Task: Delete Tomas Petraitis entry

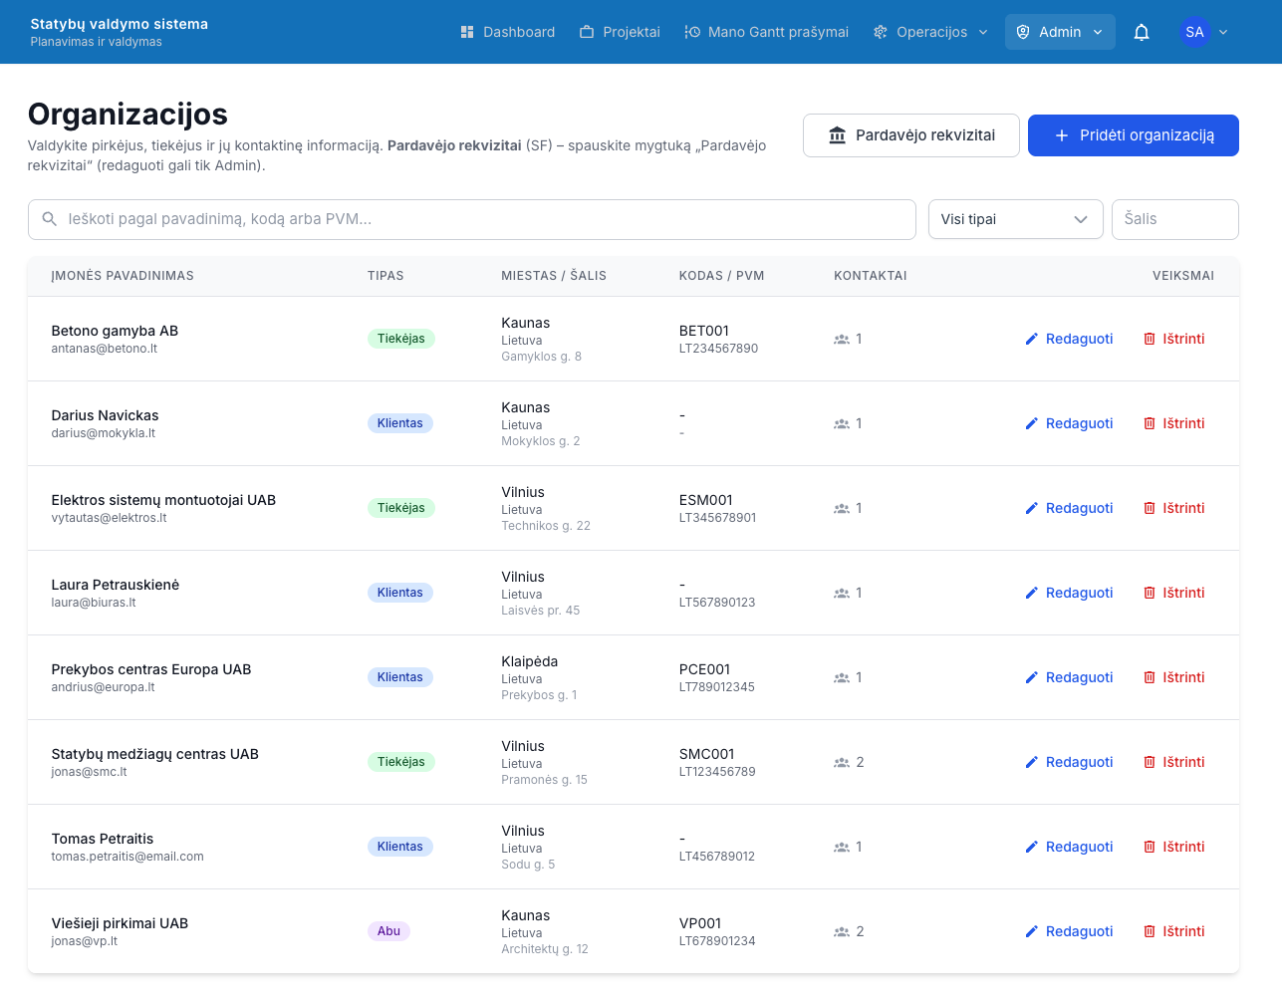Action: coord(1174,847)
